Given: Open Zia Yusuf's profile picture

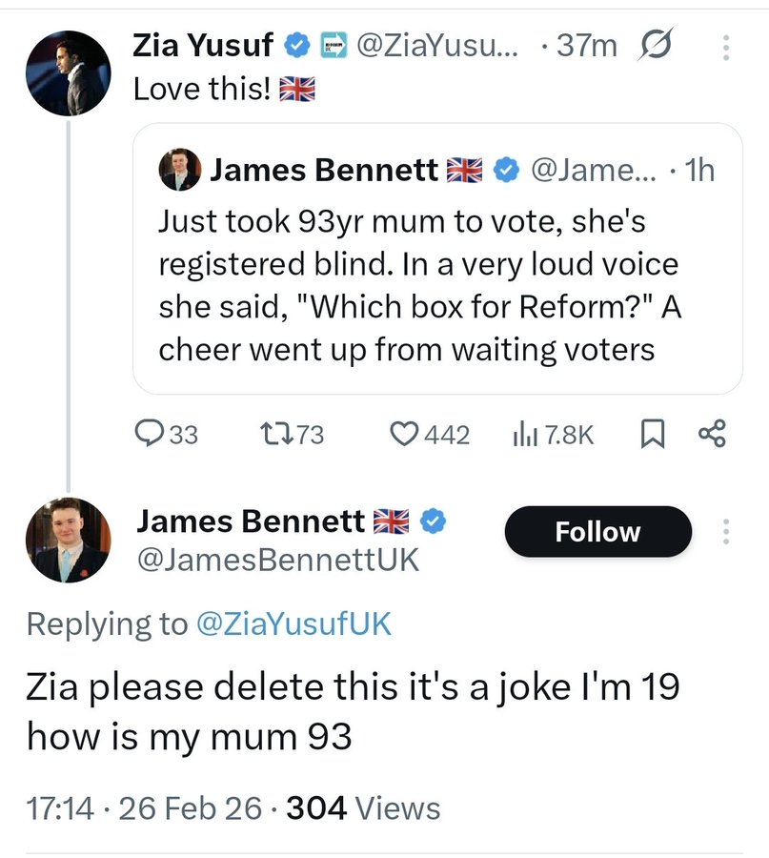Looking at the screenshot, I should pyautogui.click(x=68, y=74).
